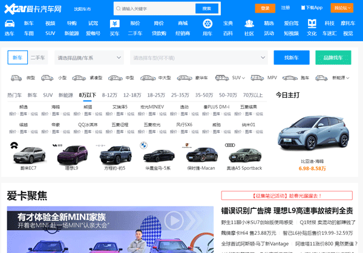Click the Porsche crest above 保时捷-Macan

pos(187,146)
